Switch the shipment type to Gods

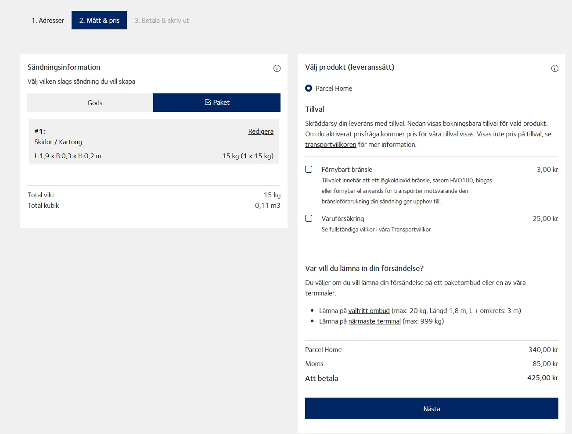[95, 103]
